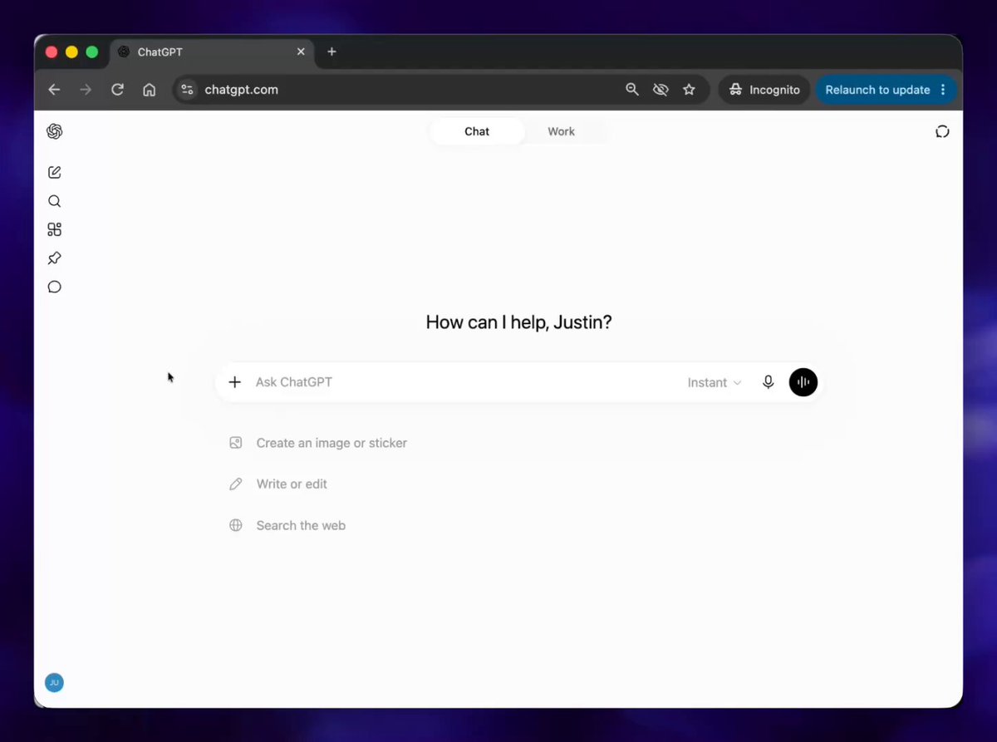Start dictation with the microphone icon
Screen dimensions: 997x742
769,382
